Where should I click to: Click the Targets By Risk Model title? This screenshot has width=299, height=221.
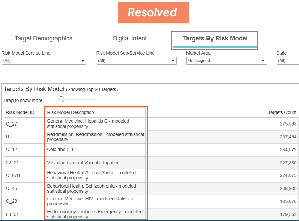(33, 89)
